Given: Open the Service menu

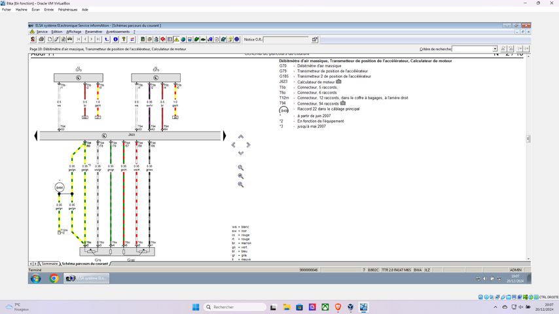Looking at the screenshot, I should point(42,31).
